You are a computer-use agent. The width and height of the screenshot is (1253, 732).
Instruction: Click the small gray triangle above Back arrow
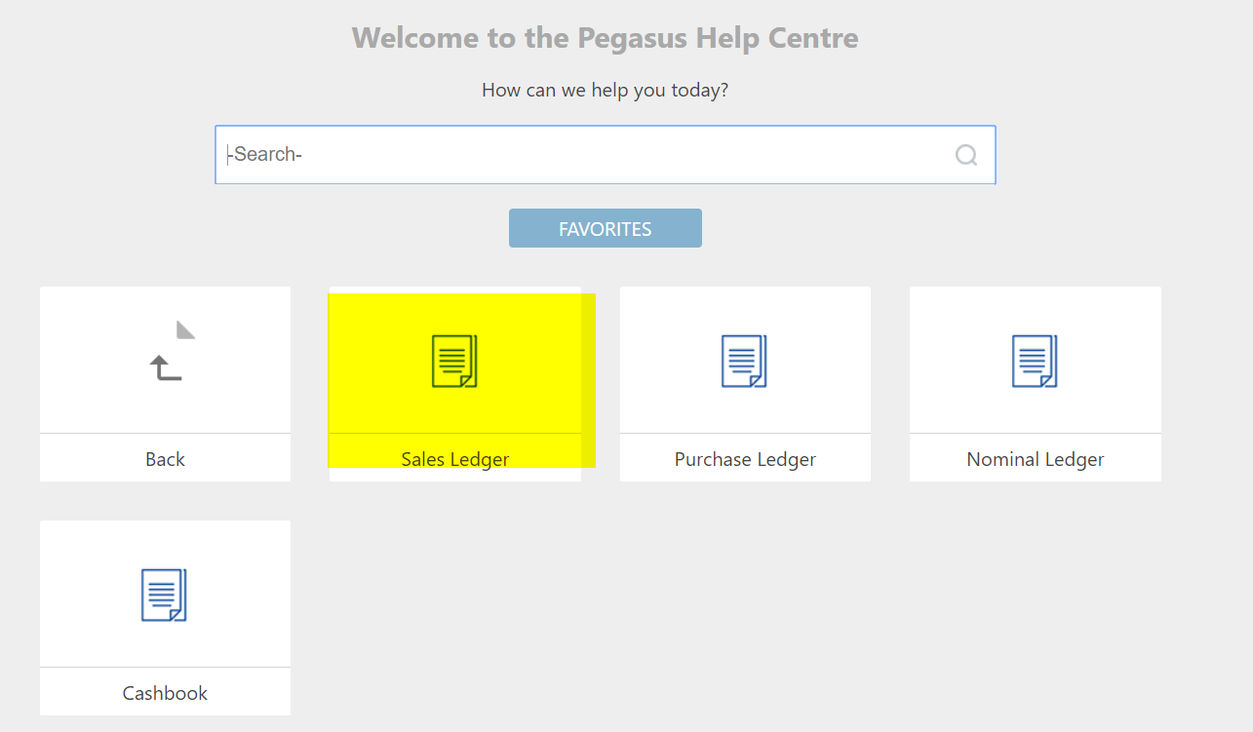point(185,329)
